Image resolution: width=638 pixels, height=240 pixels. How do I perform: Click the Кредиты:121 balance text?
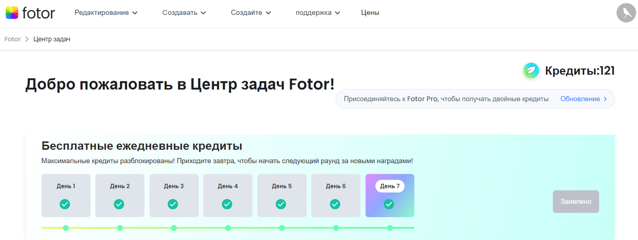pos(580,70)
